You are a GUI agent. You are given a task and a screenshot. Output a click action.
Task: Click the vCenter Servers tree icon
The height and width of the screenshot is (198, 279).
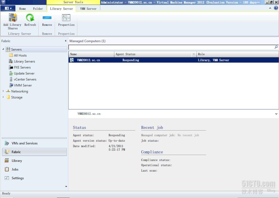(11, 79)
